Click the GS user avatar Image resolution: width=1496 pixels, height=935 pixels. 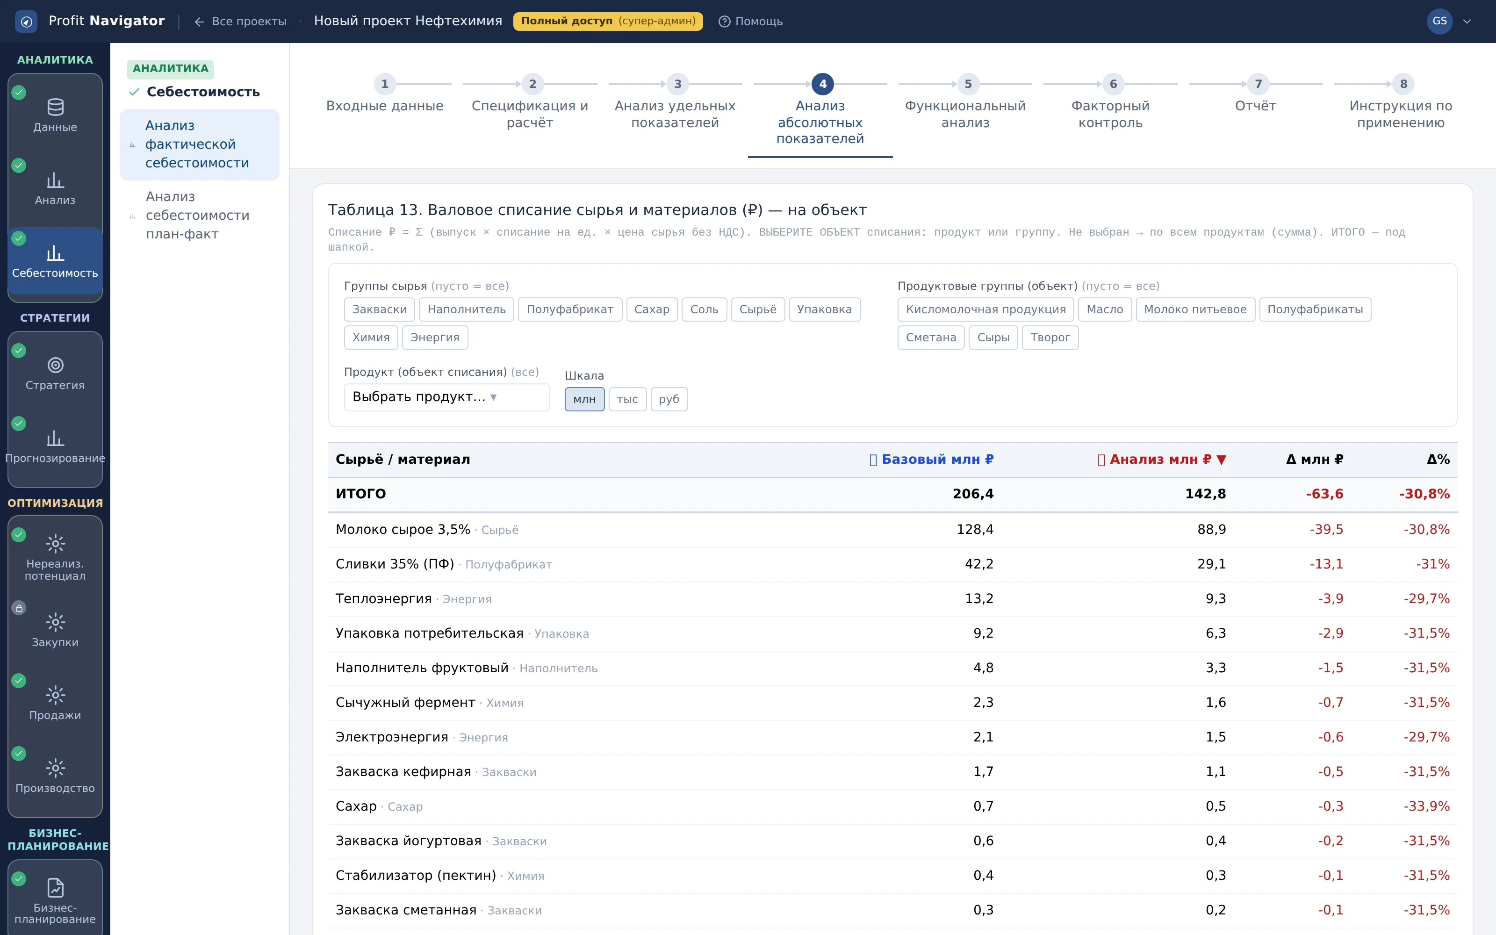[1439, 21]
